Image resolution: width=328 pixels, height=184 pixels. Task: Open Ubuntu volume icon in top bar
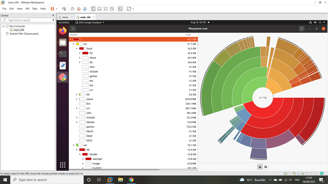pyautogui.click(x=315, y=22)
